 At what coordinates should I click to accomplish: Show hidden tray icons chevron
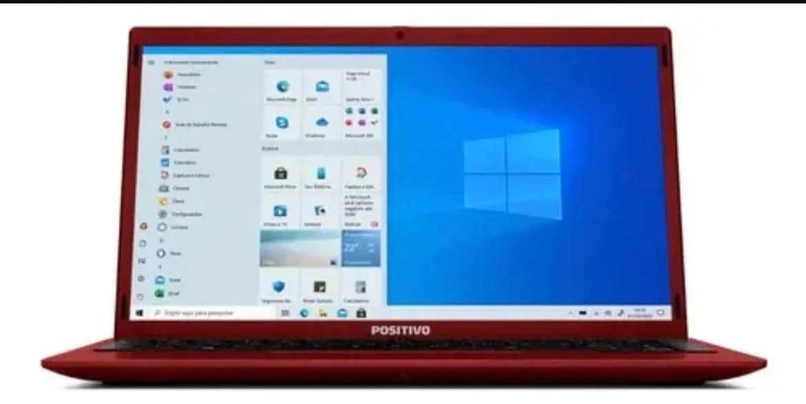tap(570, 312)
